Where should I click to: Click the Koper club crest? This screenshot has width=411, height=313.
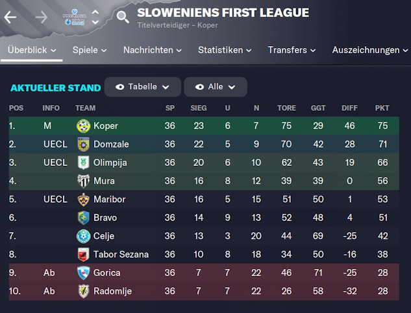[83, 126]
